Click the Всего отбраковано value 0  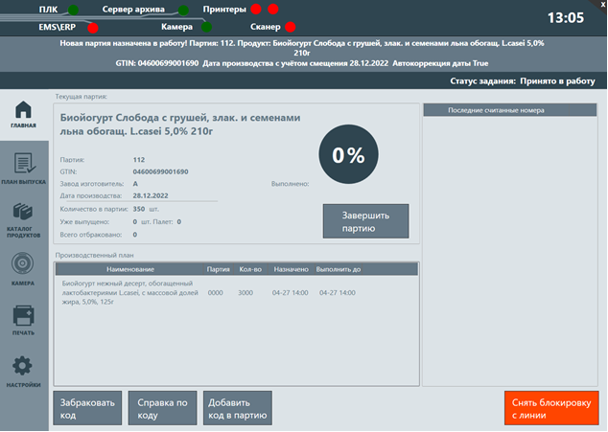(x=135, y=235)
